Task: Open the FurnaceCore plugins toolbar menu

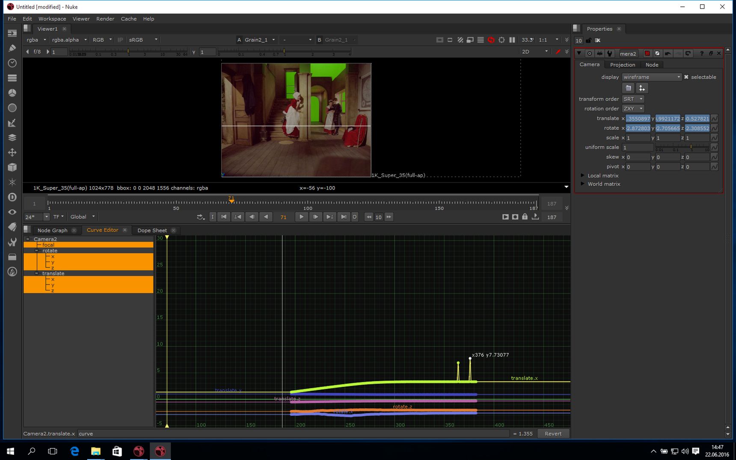Action: 12,272
